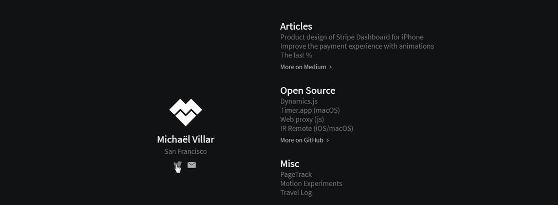This screenshot has height=205, width=558.
Task: Open Product design of Stripe Dashboard article
Action: pyautogui.click(x=352, y=37)
